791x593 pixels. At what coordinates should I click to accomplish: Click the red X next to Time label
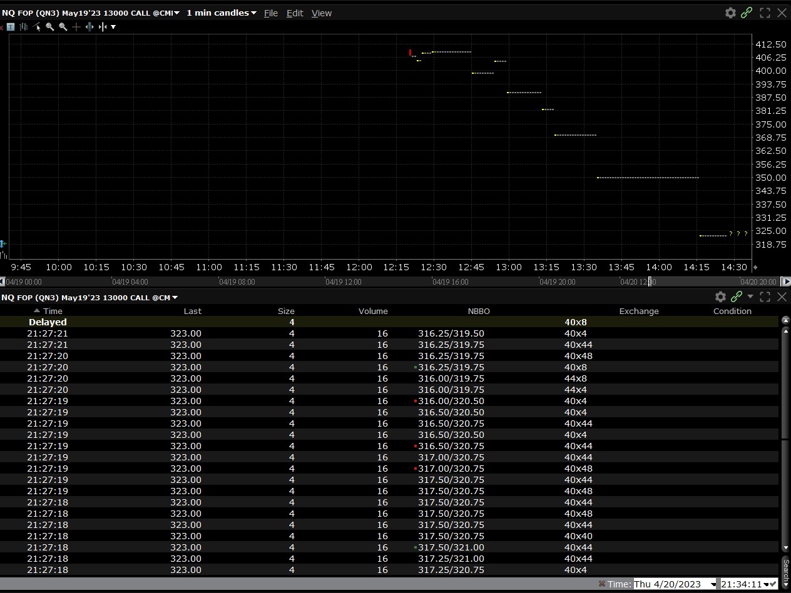[x=601, y=584]
